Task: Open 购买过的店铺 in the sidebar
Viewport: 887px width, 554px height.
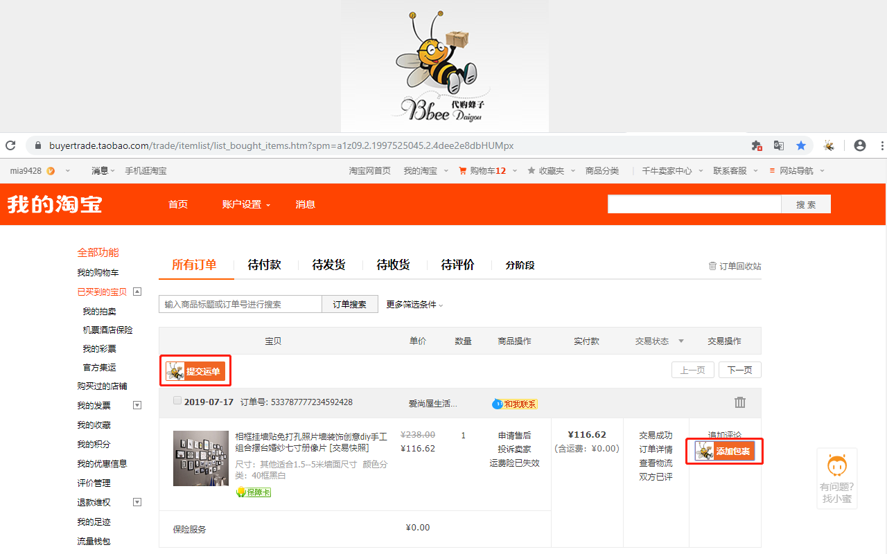Action: tap(103, 386)
